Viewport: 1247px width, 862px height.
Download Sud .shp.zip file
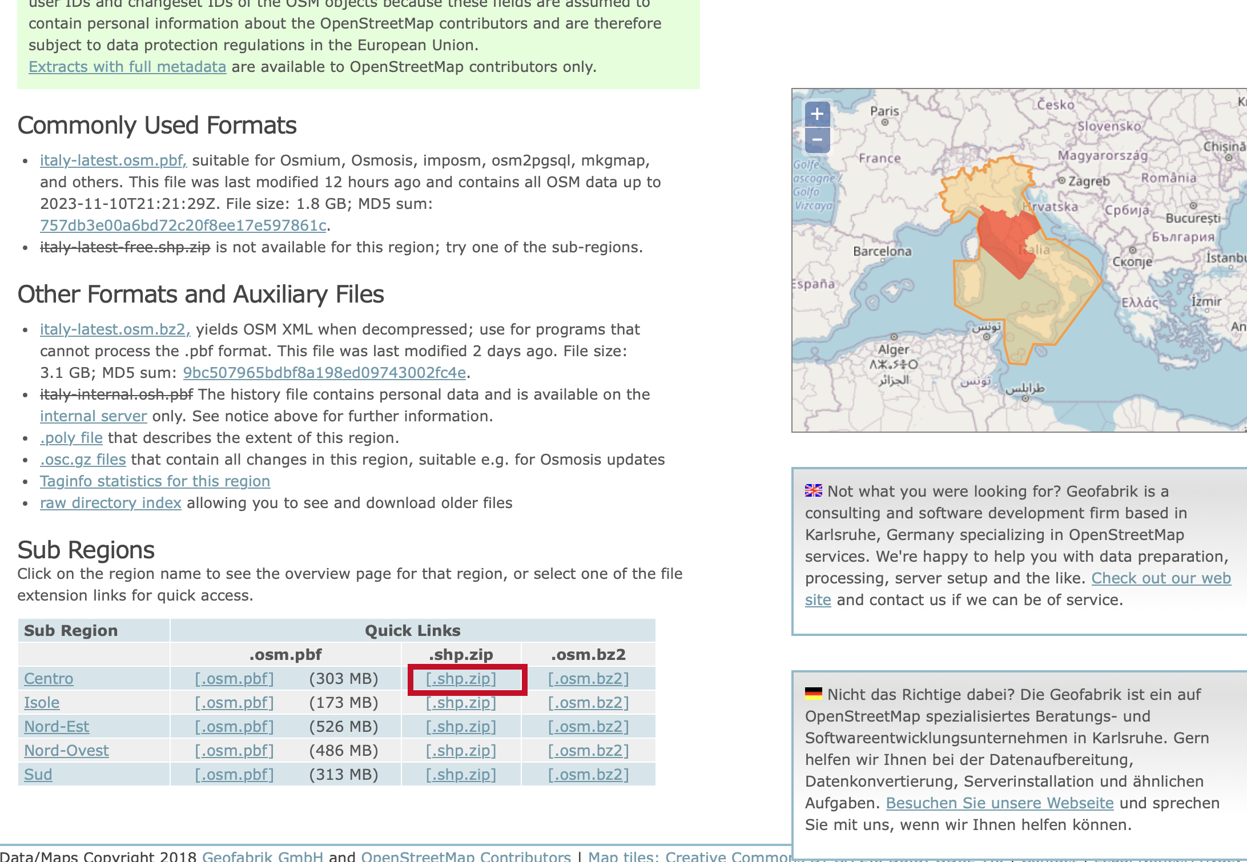461,775
